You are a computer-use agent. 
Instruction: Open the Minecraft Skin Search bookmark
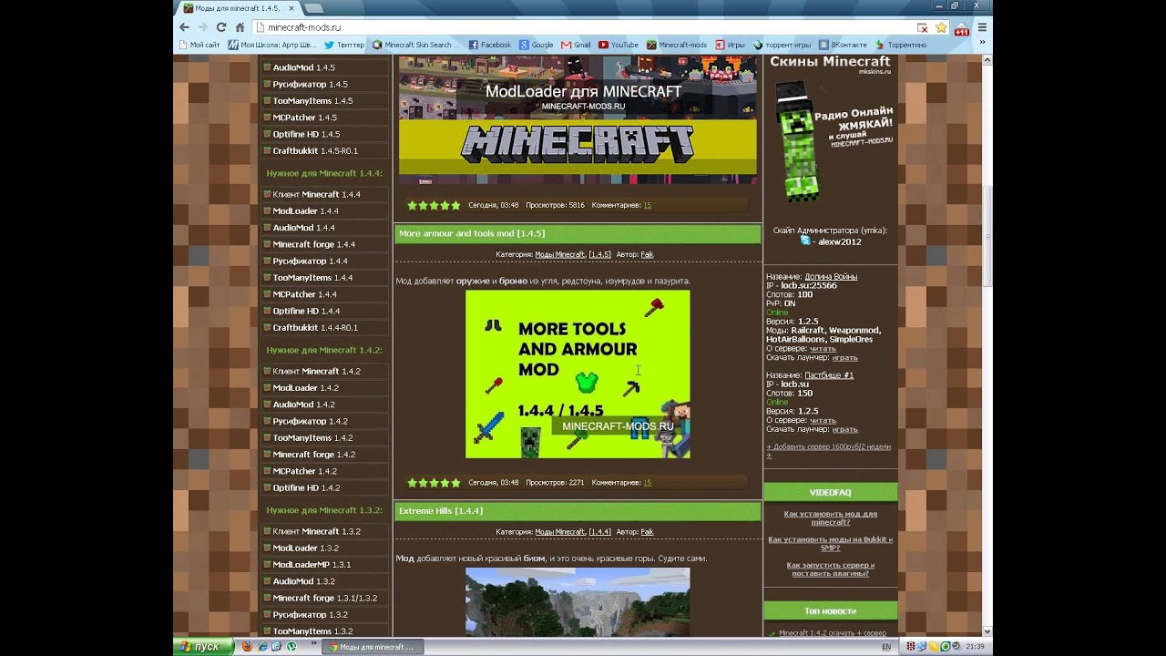tap(417, 45)
